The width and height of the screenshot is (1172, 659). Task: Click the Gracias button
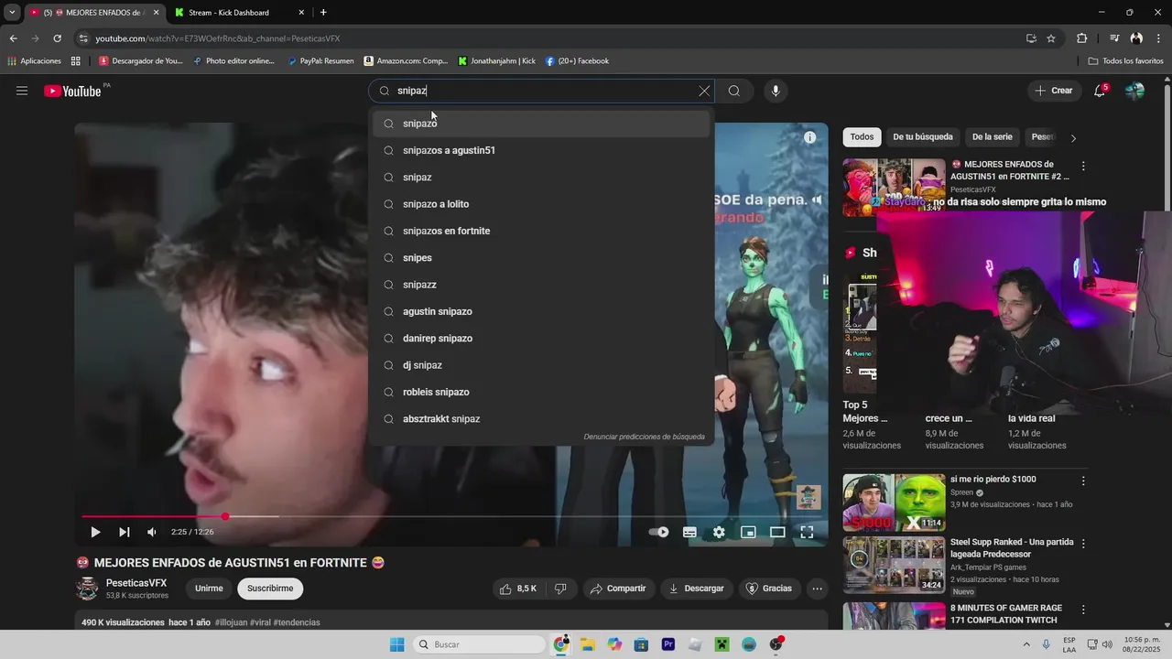pos(769,589)
